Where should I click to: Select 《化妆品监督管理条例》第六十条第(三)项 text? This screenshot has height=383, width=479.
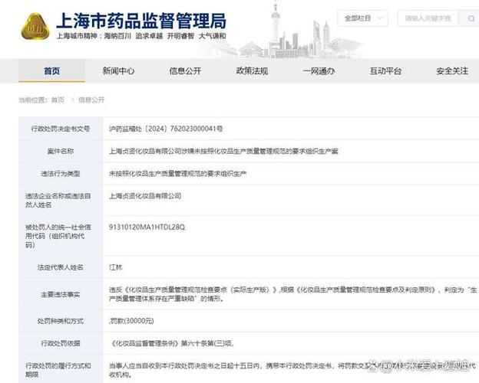click(172, 343)
